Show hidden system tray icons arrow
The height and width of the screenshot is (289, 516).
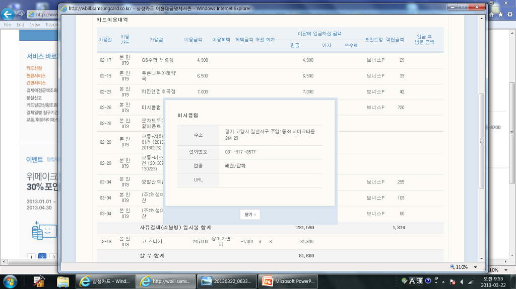click(443, 282)
